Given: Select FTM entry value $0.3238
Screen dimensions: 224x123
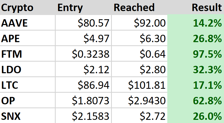Looking at the screenshot, I should coord(90,54).
